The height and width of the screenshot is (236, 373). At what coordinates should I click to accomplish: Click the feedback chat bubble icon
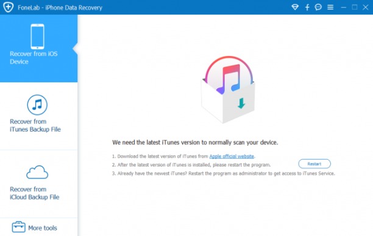(x=318, y=7)
